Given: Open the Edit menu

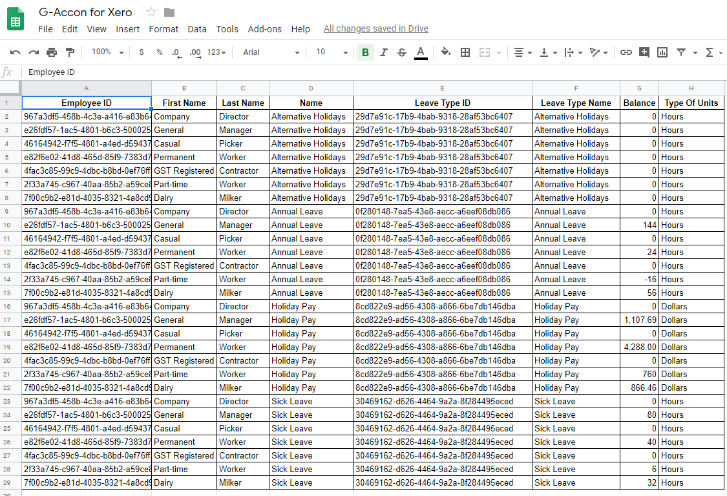Looking at the screenshot, I should (70, 29).
